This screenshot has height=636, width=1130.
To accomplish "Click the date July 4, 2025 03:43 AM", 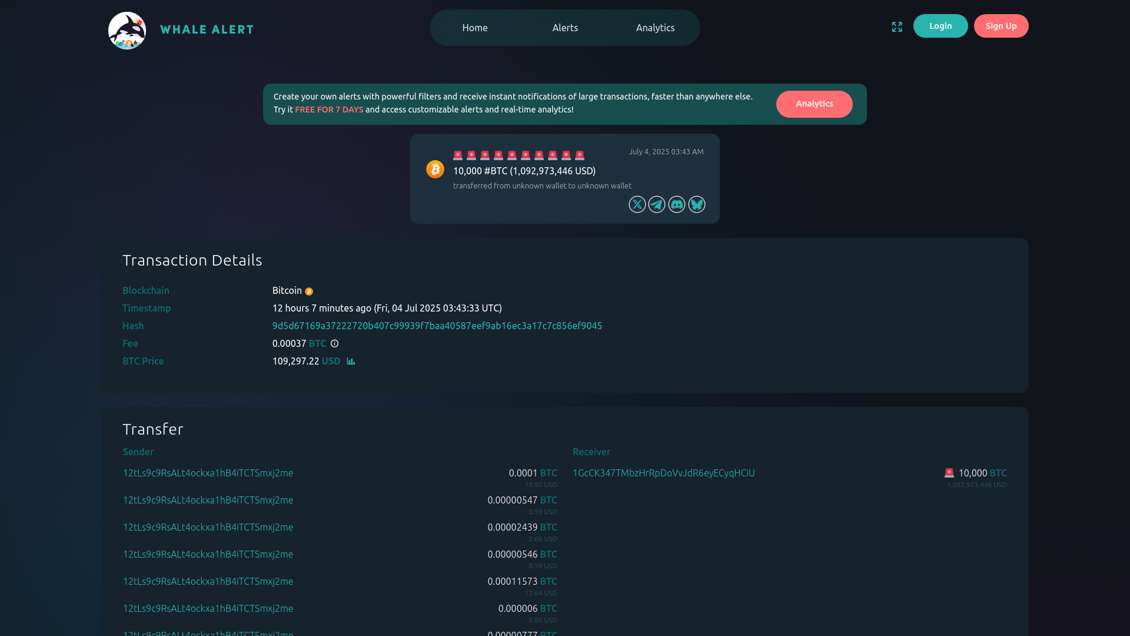I will click(666, 151).
